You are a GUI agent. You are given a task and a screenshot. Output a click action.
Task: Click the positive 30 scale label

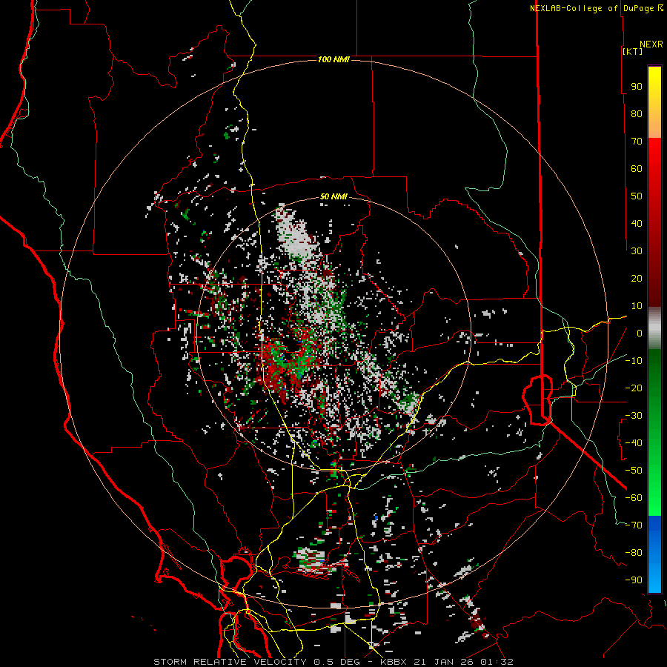click(637, 251)
